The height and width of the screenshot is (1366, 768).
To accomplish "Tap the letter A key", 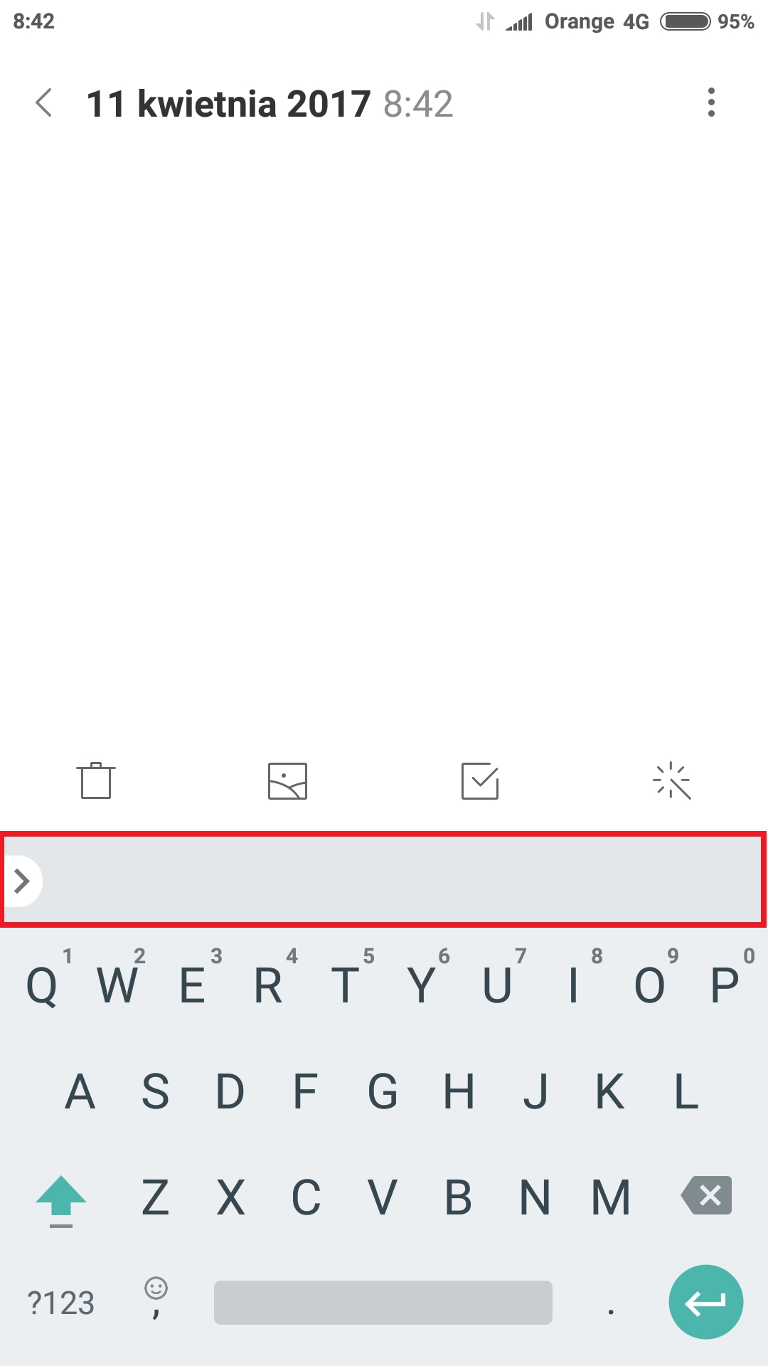I will [x=80, y=1091].
